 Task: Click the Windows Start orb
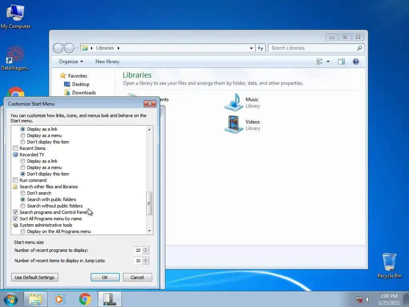point(11,299)
